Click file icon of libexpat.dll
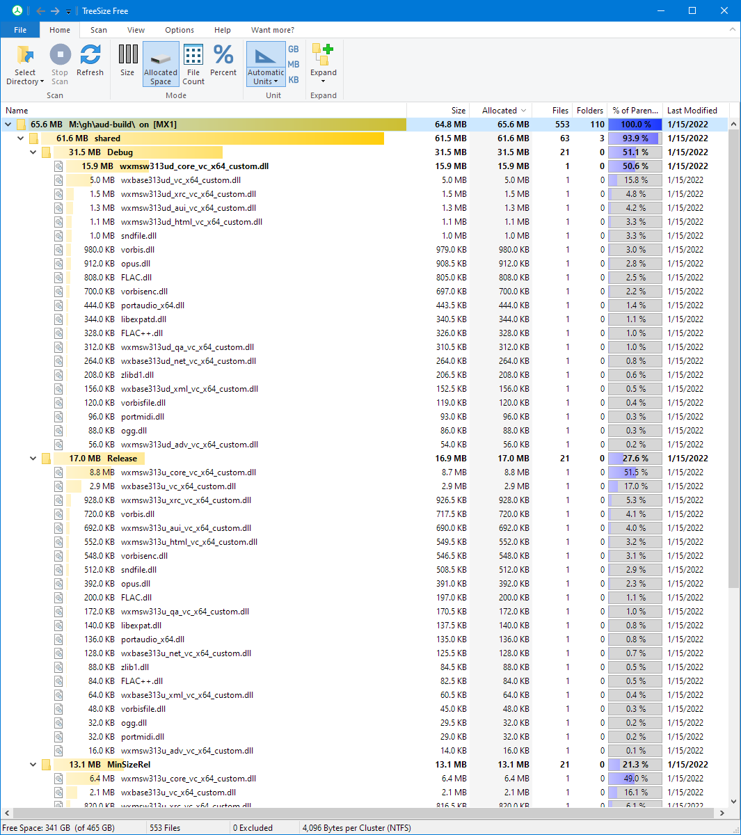This screenshot has width=741, height=835. click(58, 626)
